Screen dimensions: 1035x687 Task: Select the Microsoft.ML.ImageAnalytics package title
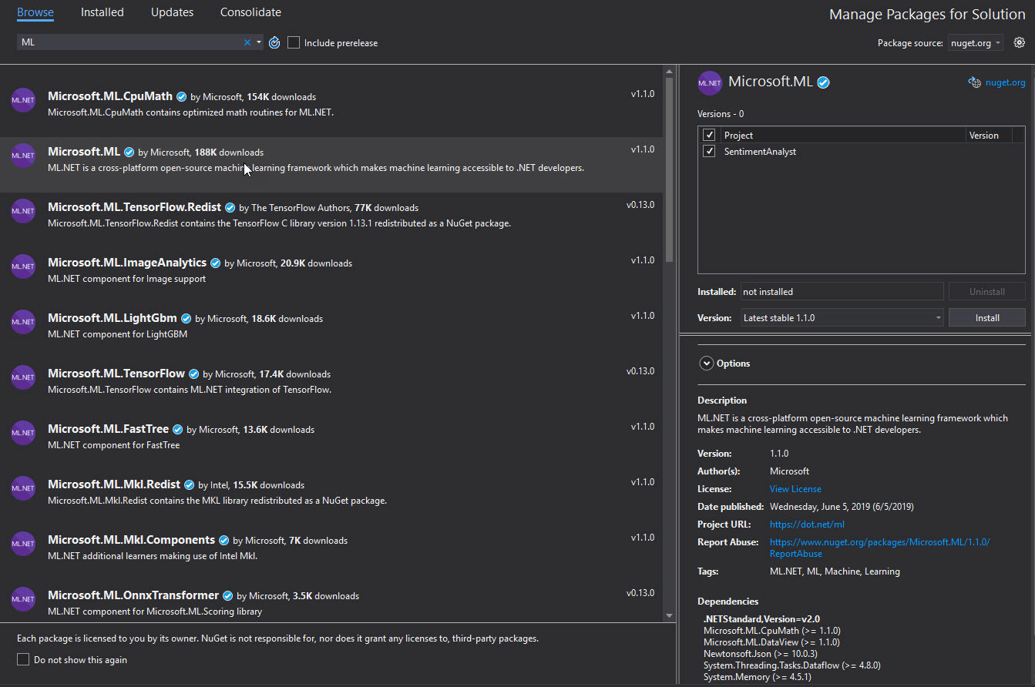coord(127,263)
